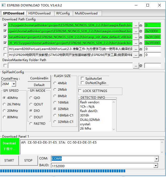Image resolution: width=166 pixels, height=177 pixels.
Task: Minimize the ESP8266 Download Tool window
Action: click(x=136, y=5)
